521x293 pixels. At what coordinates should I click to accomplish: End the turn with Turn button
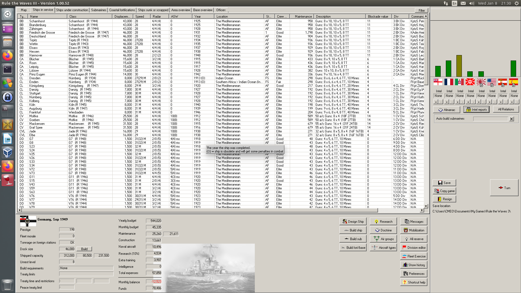point(504,188)
